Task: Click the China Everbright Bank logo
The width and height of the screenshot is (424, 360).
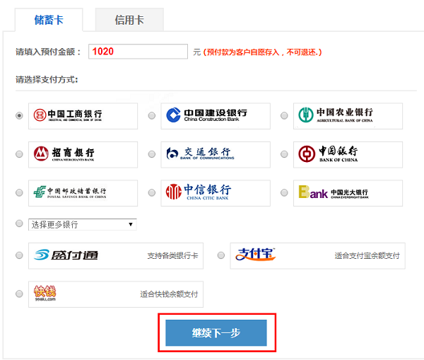Action: click(348, 192)
